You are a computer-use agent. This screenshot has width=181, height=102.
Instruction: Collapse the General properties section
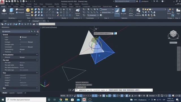point(37,35)
